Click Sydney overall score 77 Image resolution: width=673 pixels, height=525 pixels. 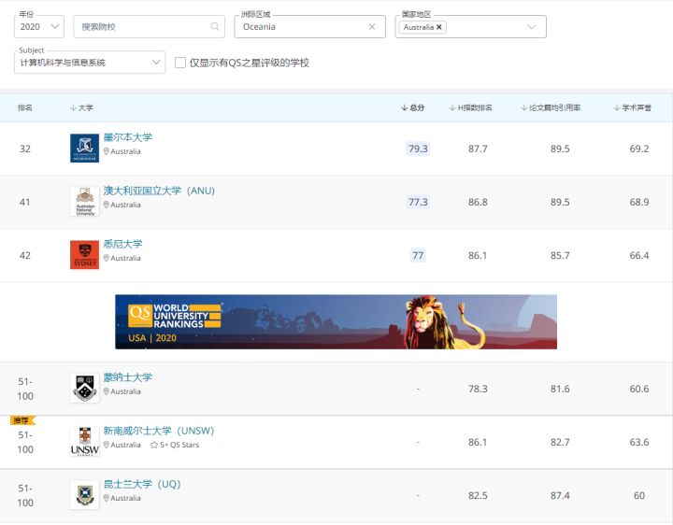418,255
